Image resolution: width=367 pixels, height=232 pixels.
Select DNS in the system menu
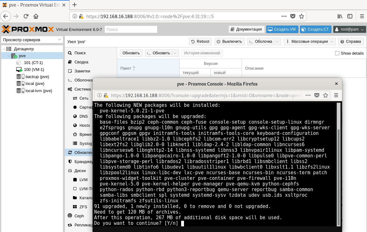point(83,116)
